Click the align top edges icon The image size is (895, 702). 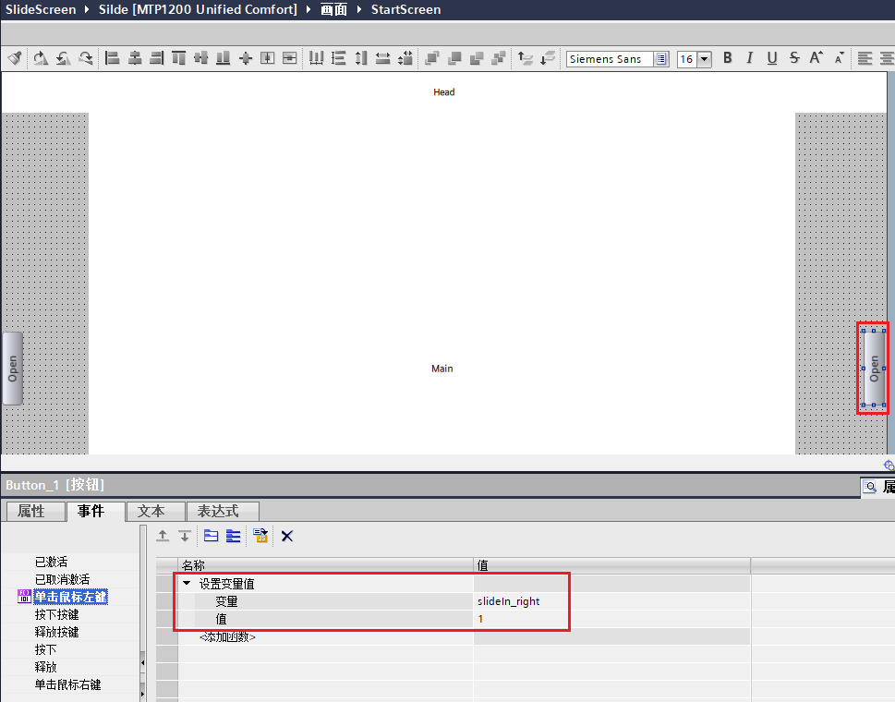178,58
